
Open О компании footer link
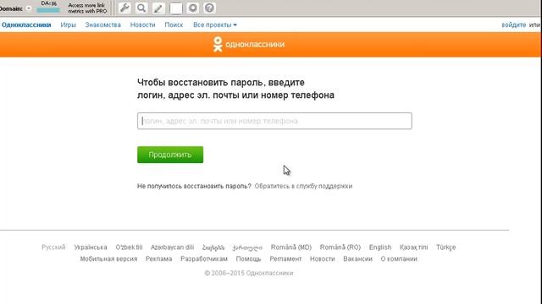tap(399, 259)
